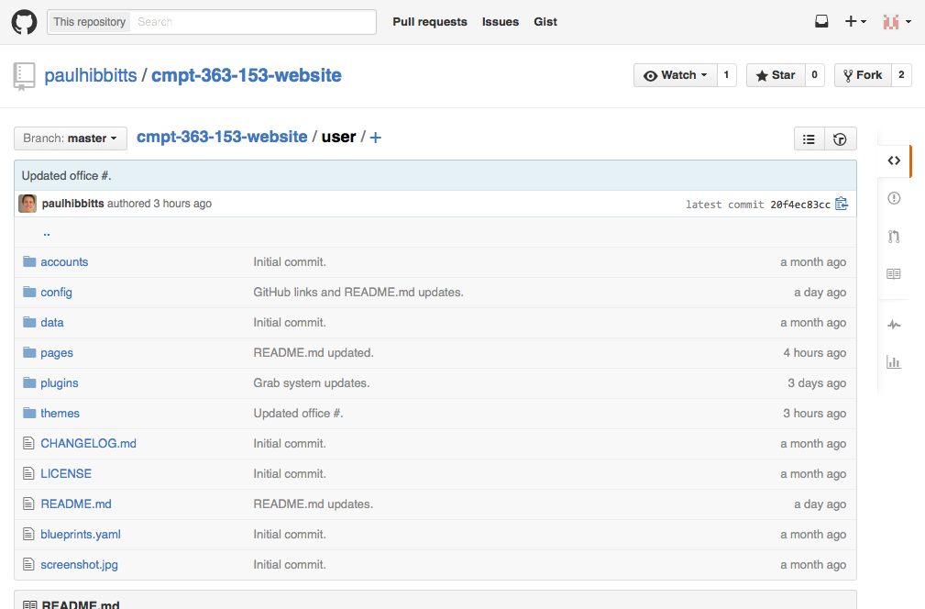Open the data folder
Screen dimensions: 925x609
[52, 322]
